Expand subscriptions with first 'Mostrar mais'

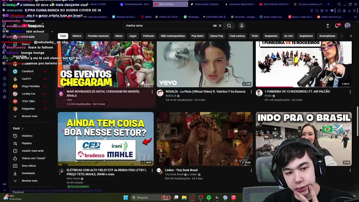29,116
